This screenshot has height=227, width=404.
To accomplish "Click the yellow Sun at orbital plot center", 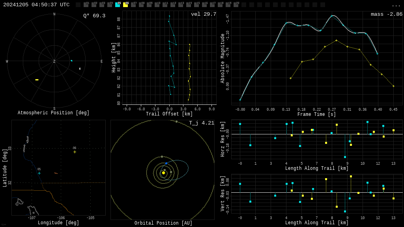I will tap(163, 173).
